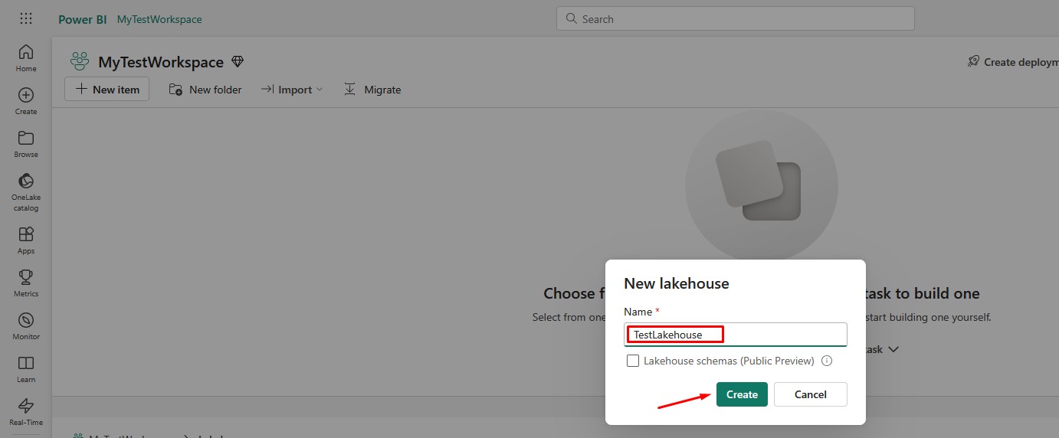Open Real-Time in the sidebar
The image size is (1059, 438).
(26, 412)
